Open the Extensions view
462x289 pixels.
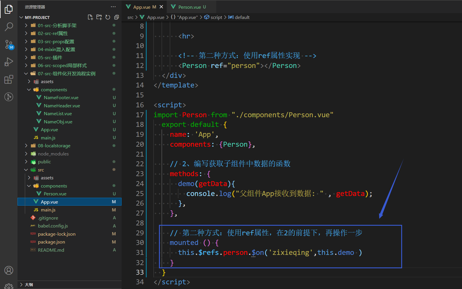point(9,79)
